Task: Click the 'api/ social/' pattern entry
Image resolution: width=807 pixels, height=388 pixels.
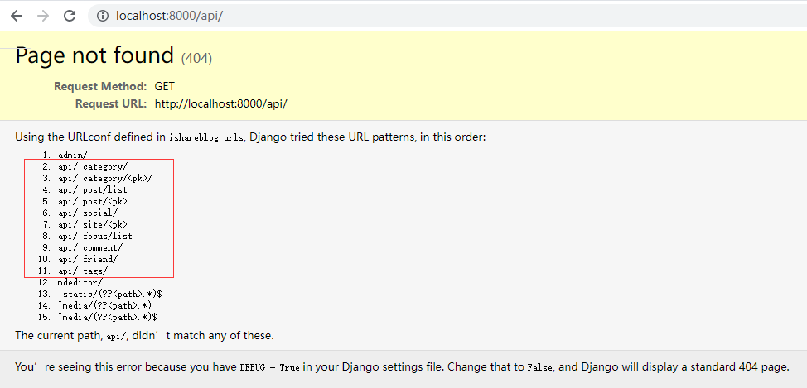Action: point(87,213)
